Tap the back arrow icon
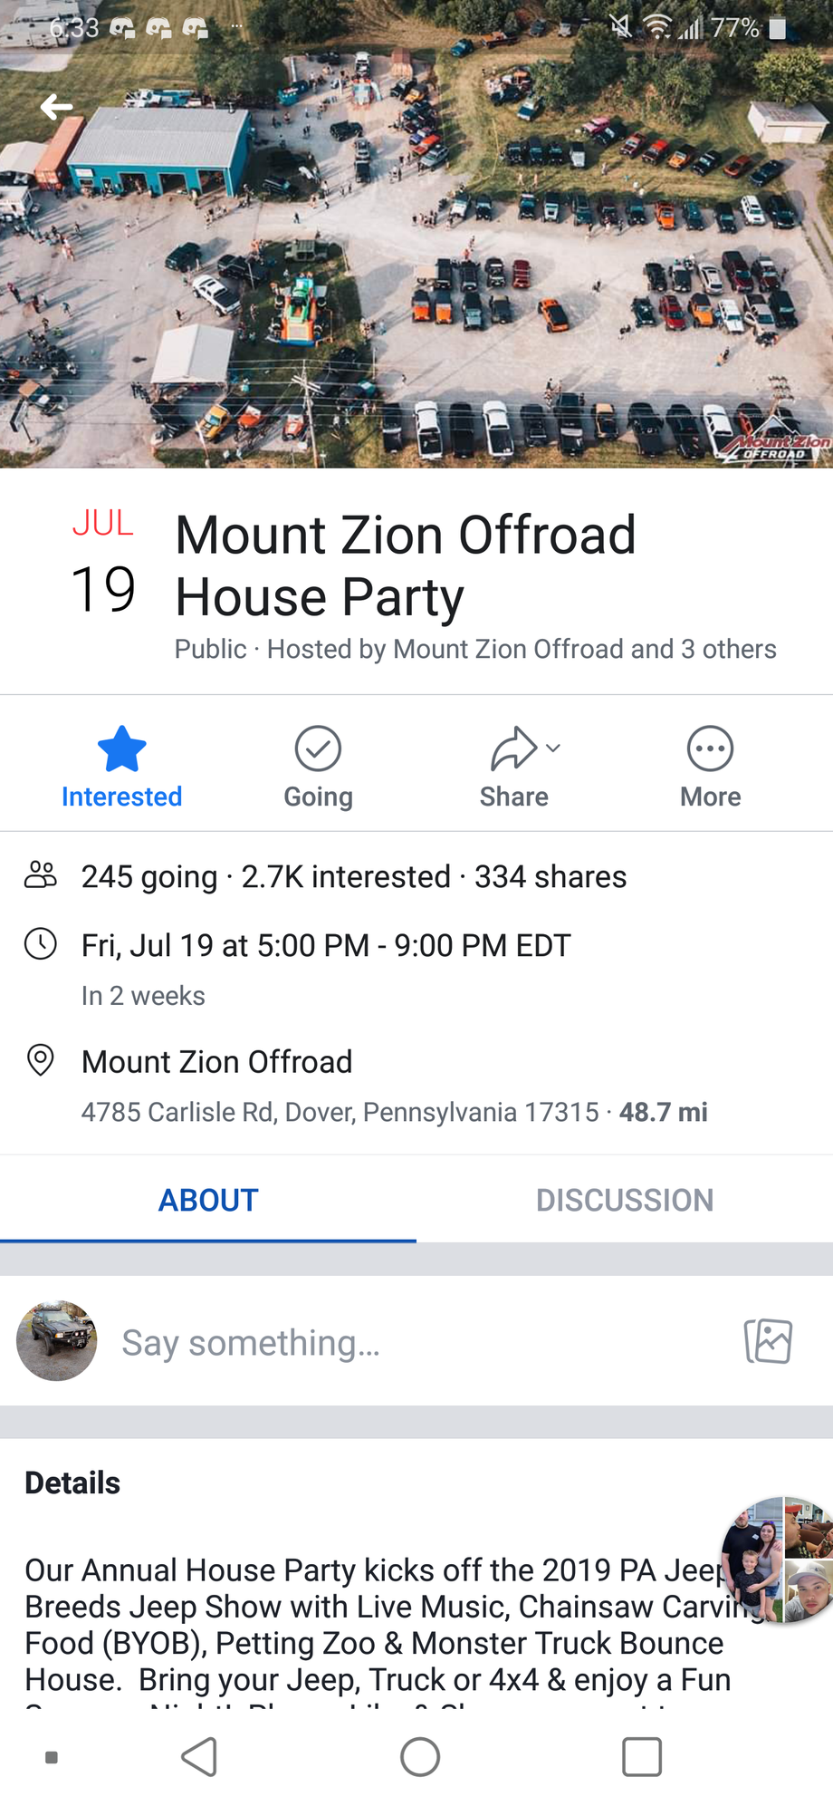Screen dimensions: 833x1806 56,108
